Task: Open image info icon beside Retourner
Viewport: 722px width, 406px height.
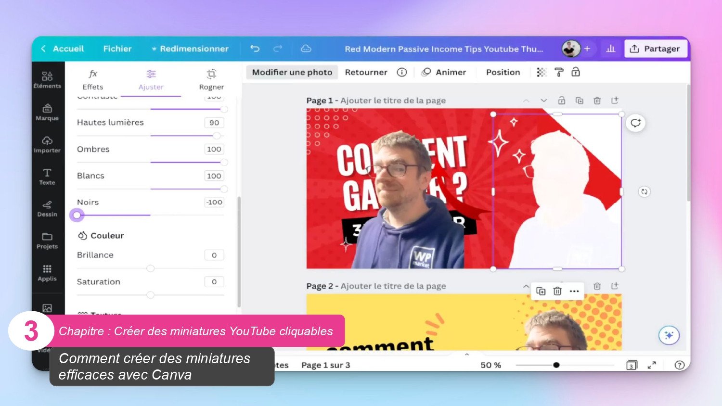Action: [x=402, y=72]
